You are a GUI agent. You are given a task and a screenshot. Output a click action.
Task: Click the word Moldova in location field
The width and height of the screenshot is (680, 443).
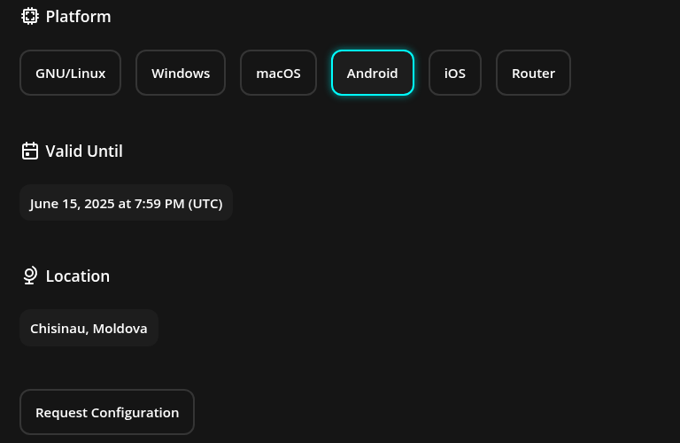click(120, 329)
